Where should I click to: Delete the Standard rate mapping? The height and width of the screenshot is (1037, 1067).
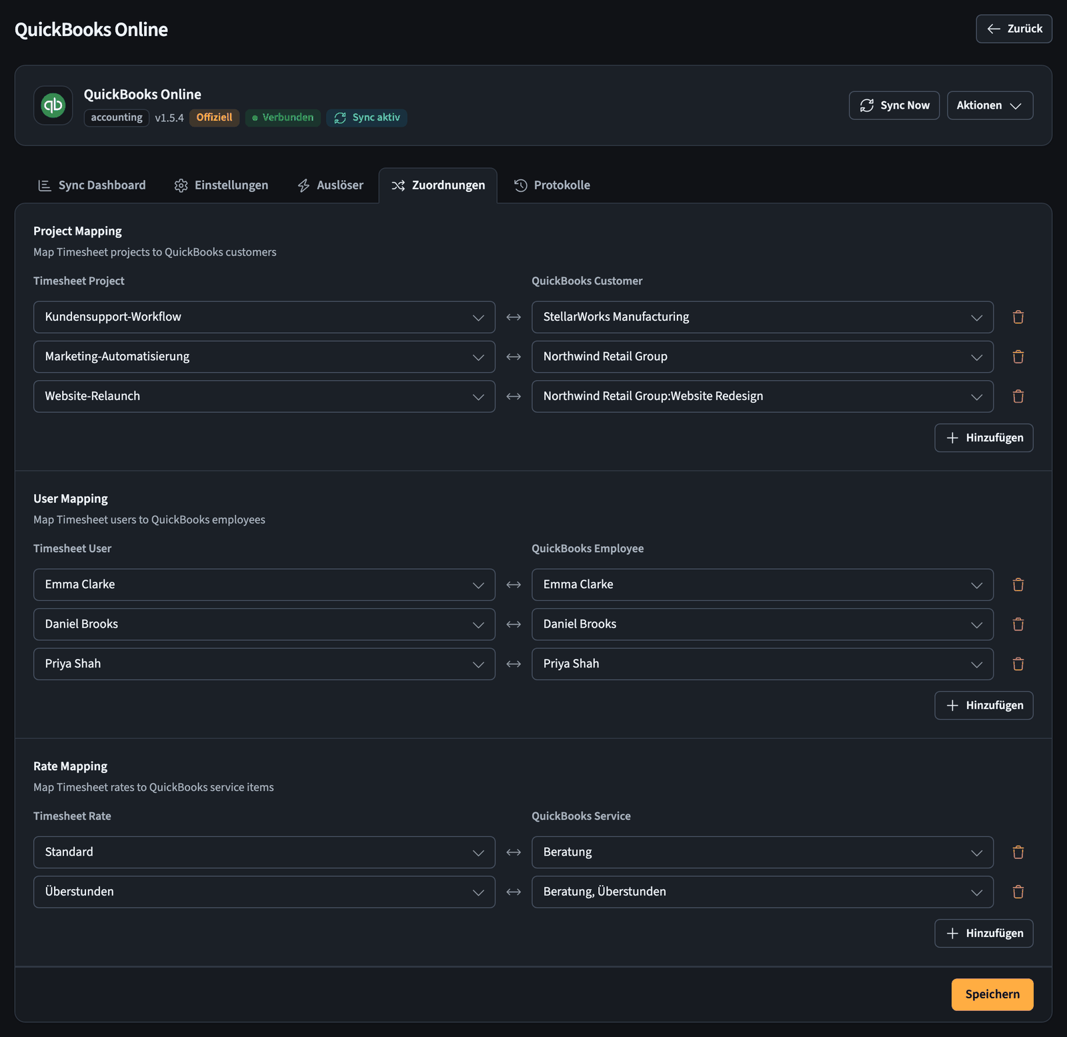tap(1018, 852)
